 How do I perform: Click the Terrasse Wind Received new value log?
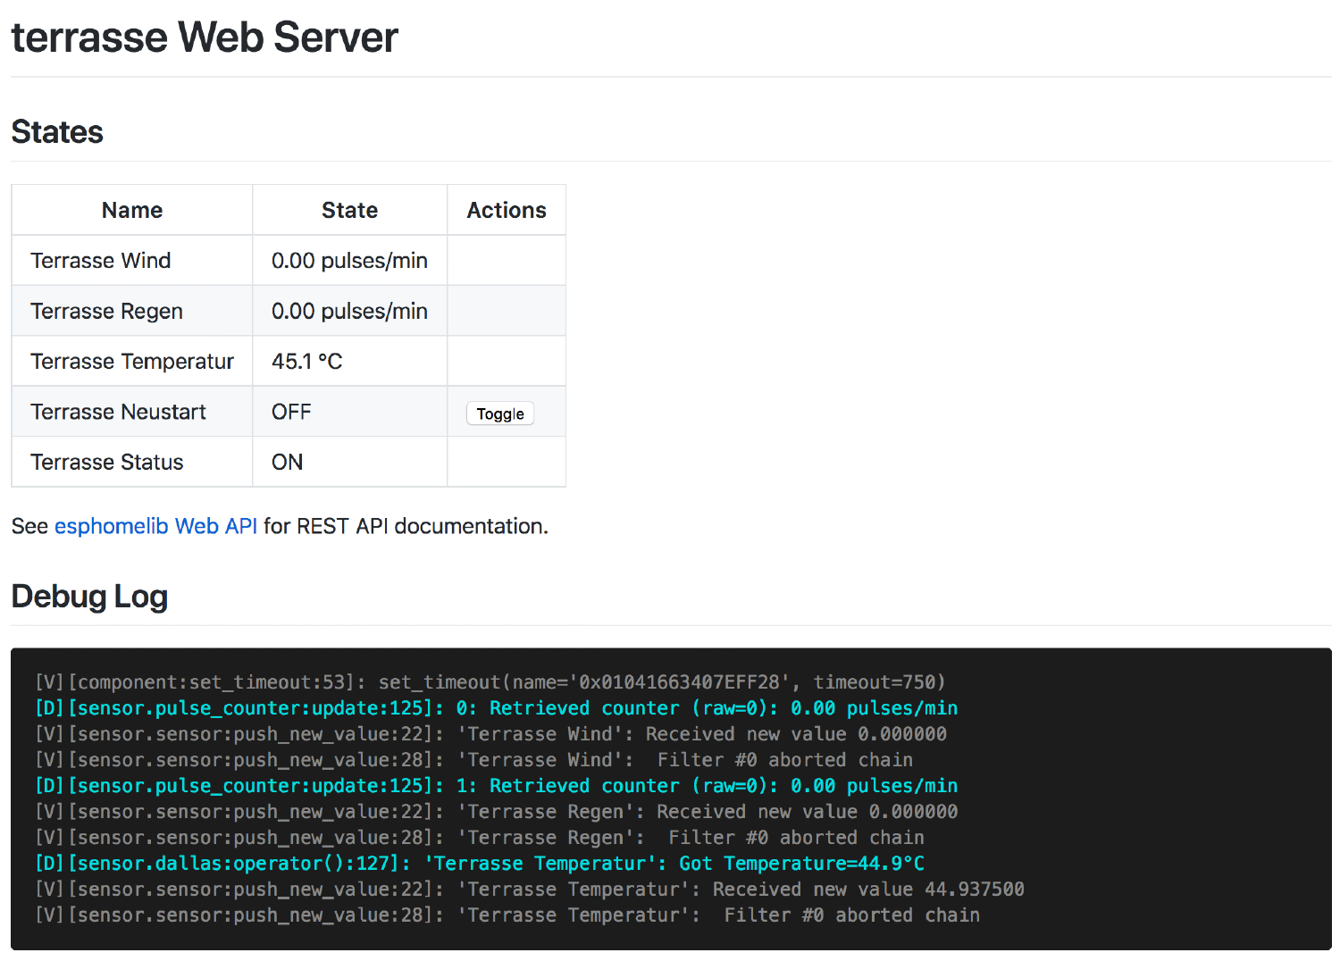point(491,733)
